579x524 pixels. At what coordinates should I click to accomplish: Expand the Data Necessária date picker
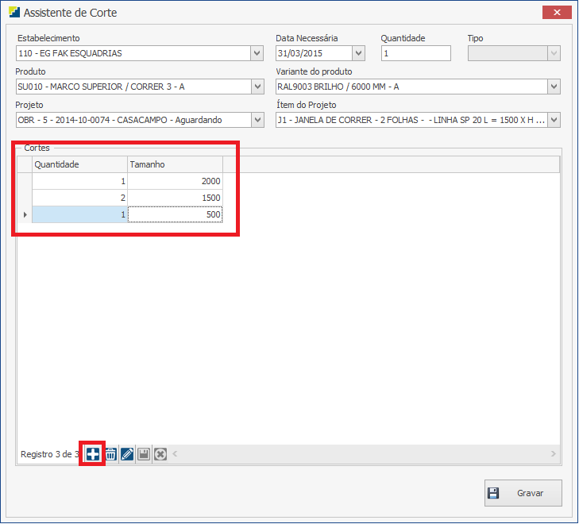tap(358, 53)
